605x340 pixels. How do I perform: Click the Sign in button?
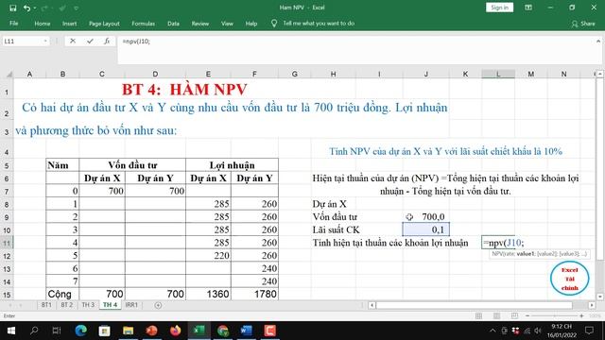coord(499,8)
